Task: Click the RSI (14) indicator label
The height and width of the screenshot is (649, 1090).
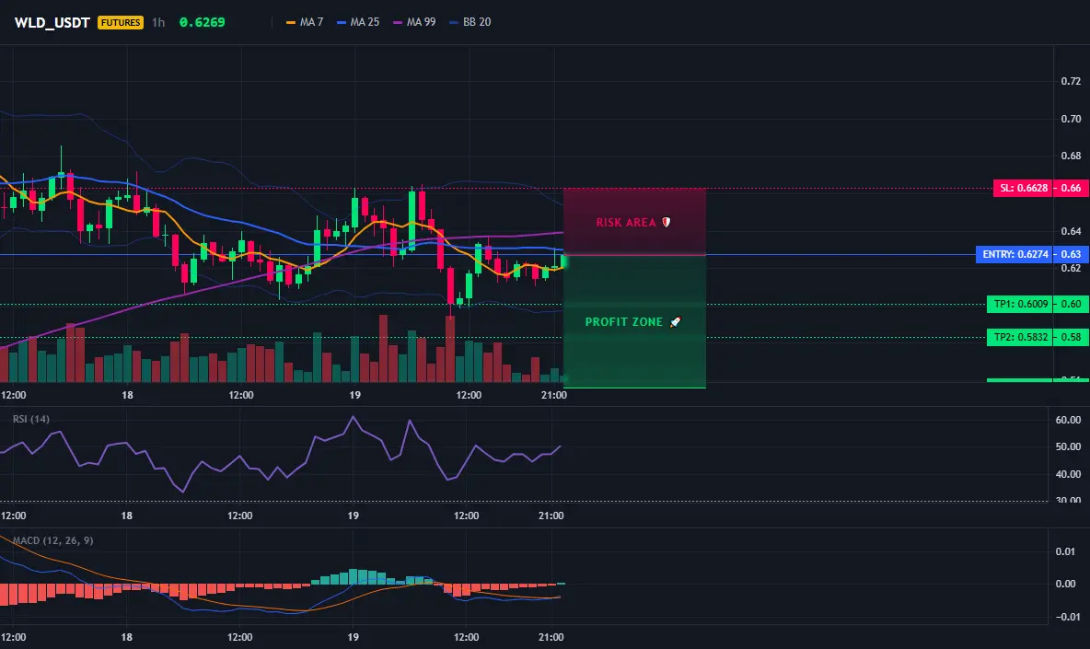Action: point(31,419)
